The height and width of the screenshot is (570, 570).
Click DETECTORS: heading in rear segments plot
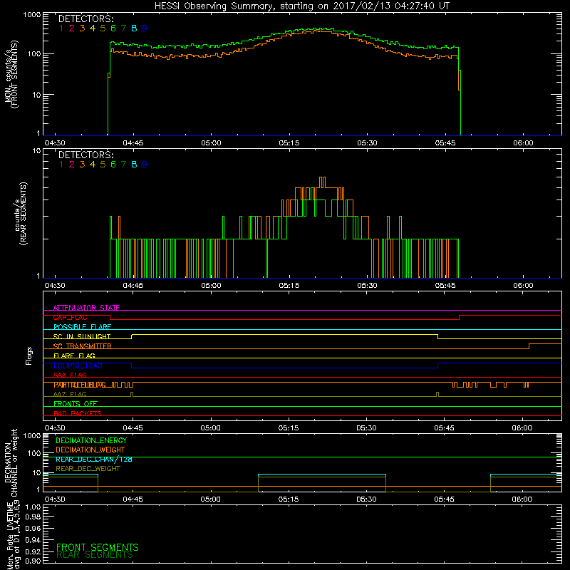(x=85, y=155)
